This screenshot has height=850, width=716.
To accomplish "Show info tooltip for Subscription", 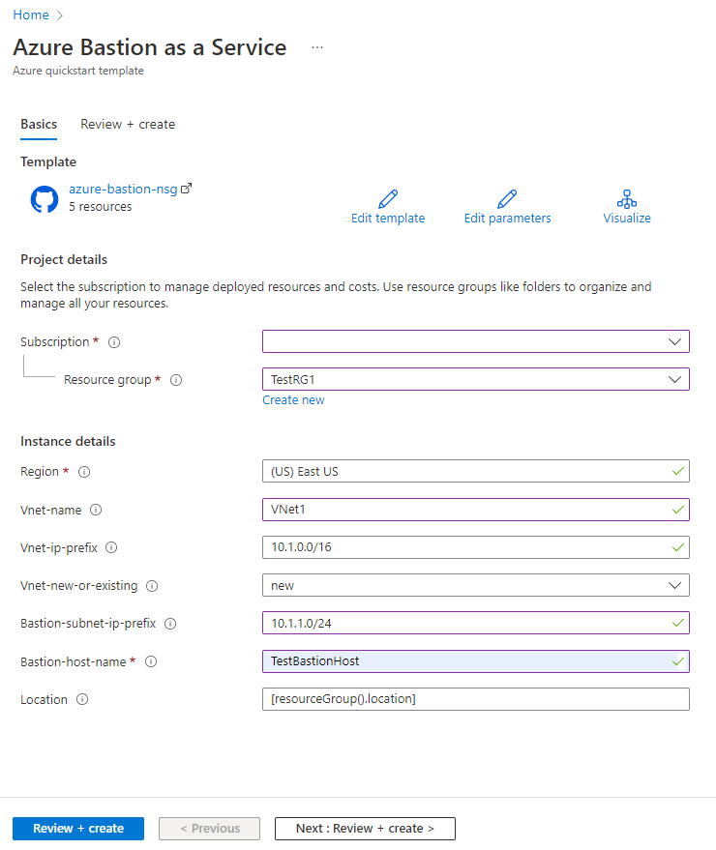I will [114, 342].
